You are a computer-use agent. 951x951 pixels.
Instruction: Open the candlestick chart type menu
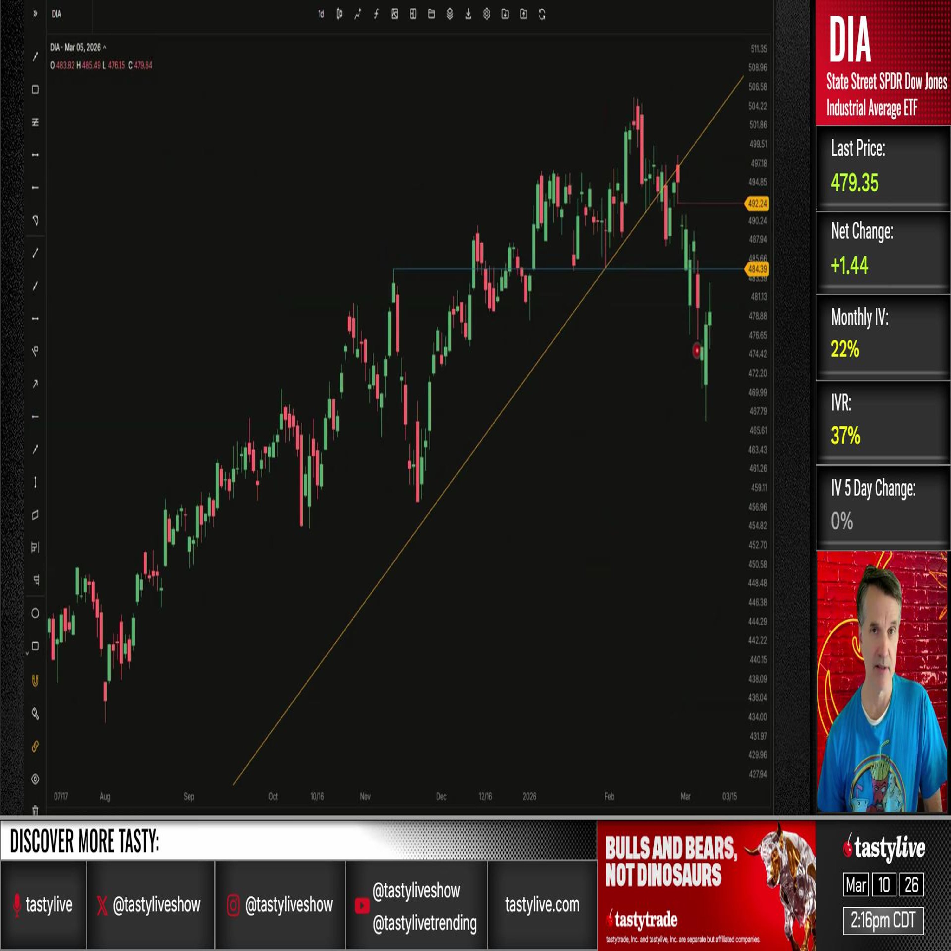click(339, 14)
